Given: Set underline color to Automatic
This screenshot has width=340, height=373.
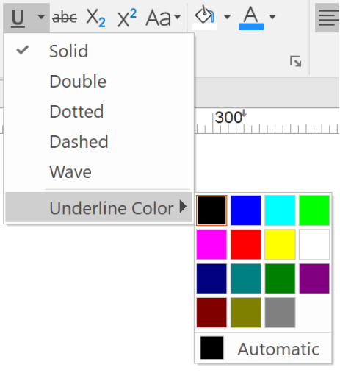Looking at the screenshot, I should click(263, 348).
